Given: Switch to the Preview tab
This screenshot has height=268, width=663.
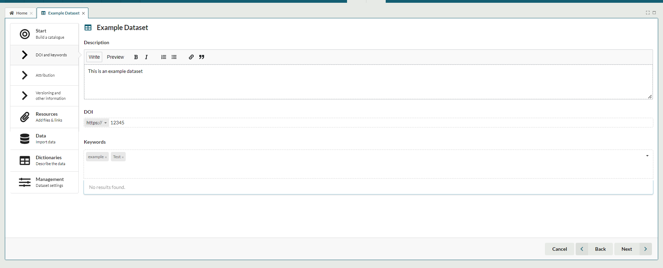Looking at the screenshot, I should (x=115, y=57).
